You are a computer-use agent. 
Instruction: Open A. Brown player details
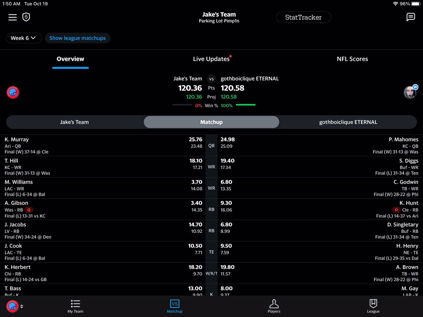(407, 267)
